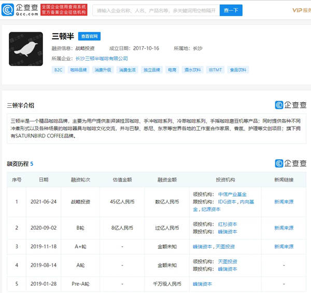Select the 食品饮料 tag
Viewport: 311px width, 293px height.
238,69
